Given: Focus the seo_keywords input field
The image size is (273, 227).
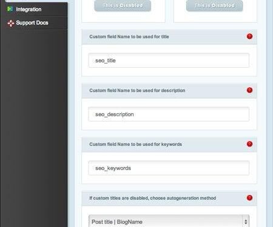Looking at the screenshot, I should [169, 168].
